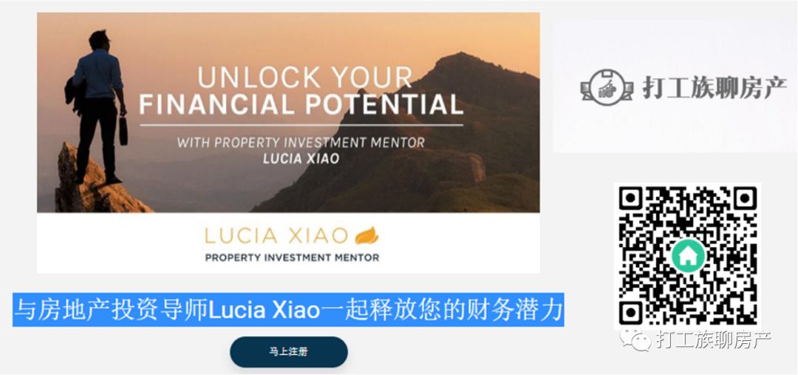798x375 pixels.
Task: Click the 马上注册 register button
Action: coord(289,352)
